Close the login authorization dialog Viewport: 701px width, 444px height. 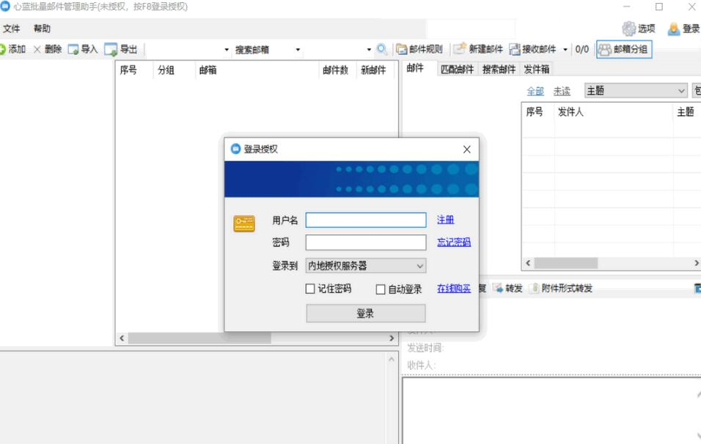pos(467,149)
